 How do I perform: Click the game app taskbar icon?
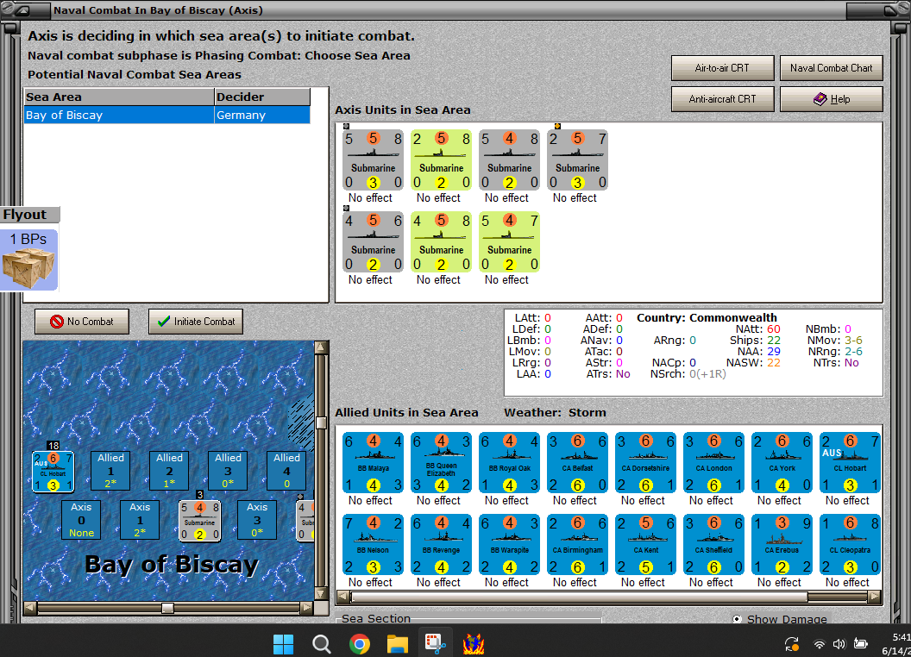click(x=474, y=644)
